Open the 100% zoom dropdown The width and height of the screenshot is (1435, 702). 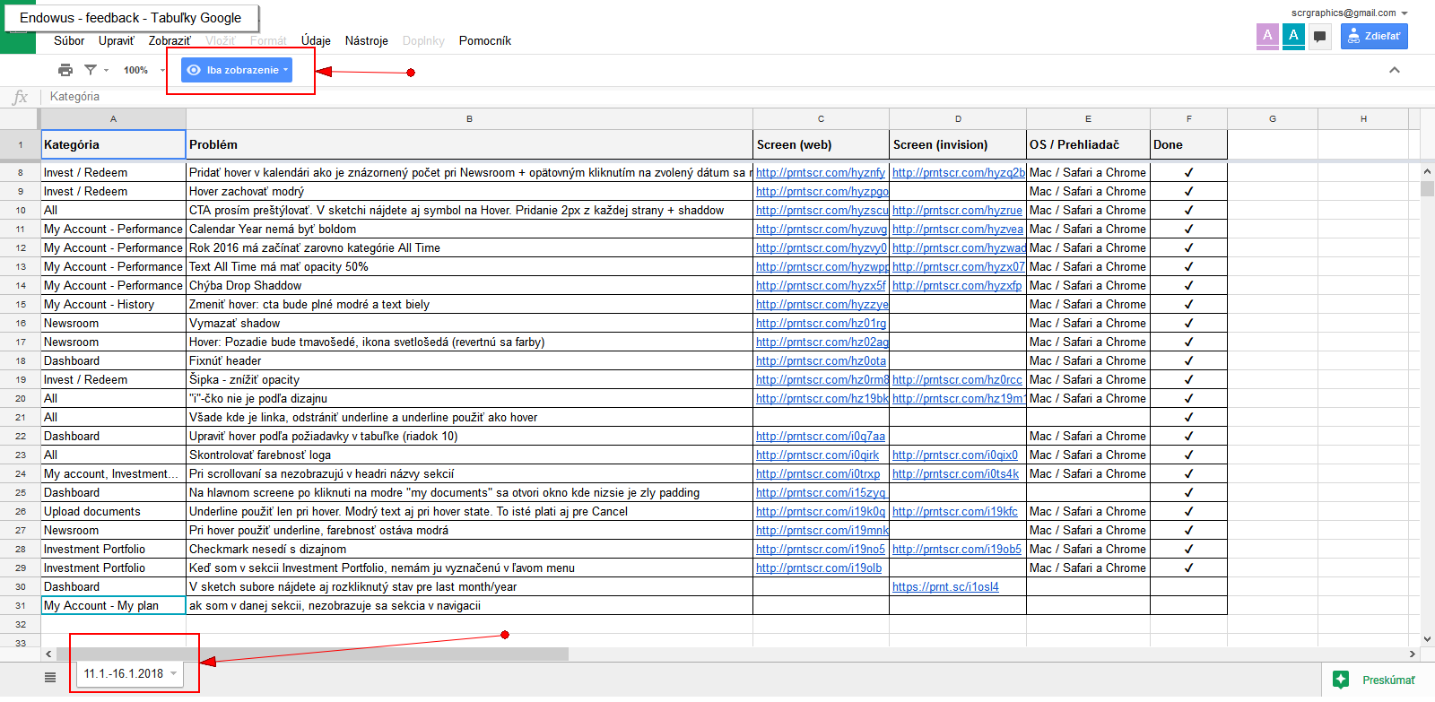coord(143,70)
